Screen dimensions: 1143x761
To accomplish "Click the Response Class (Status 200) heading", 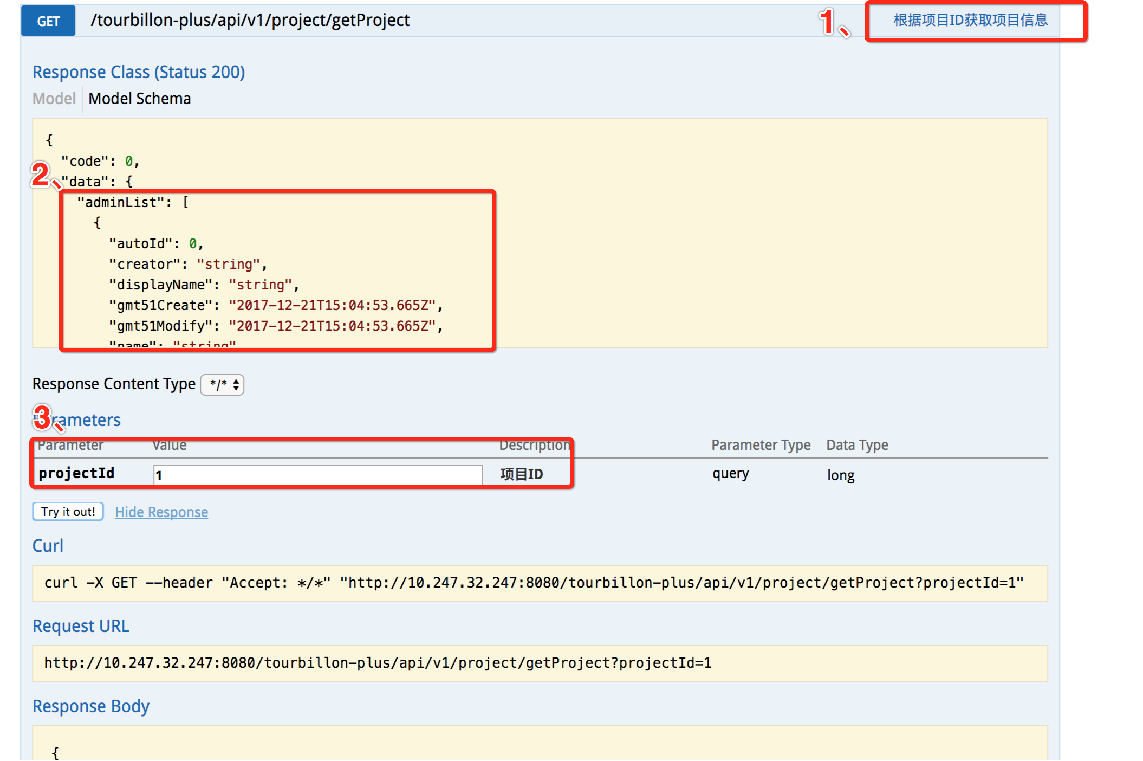I will [139, 72].
